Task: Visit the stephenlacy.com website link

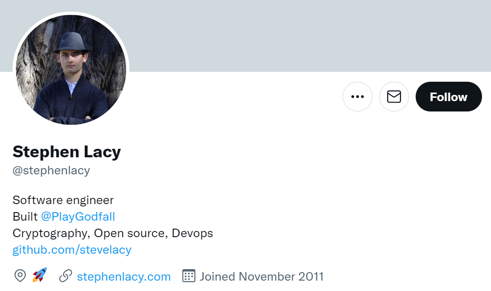Action: coord(124,276)
